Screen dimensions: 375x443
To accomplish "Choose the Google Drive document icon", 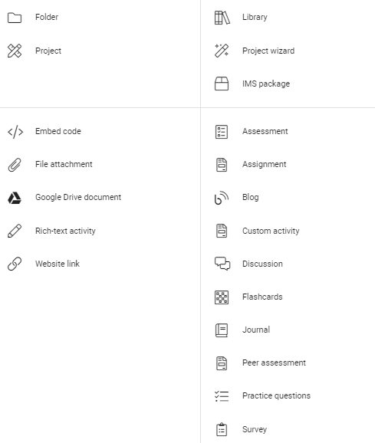I will pyautogui.click(x=15, y=198).
